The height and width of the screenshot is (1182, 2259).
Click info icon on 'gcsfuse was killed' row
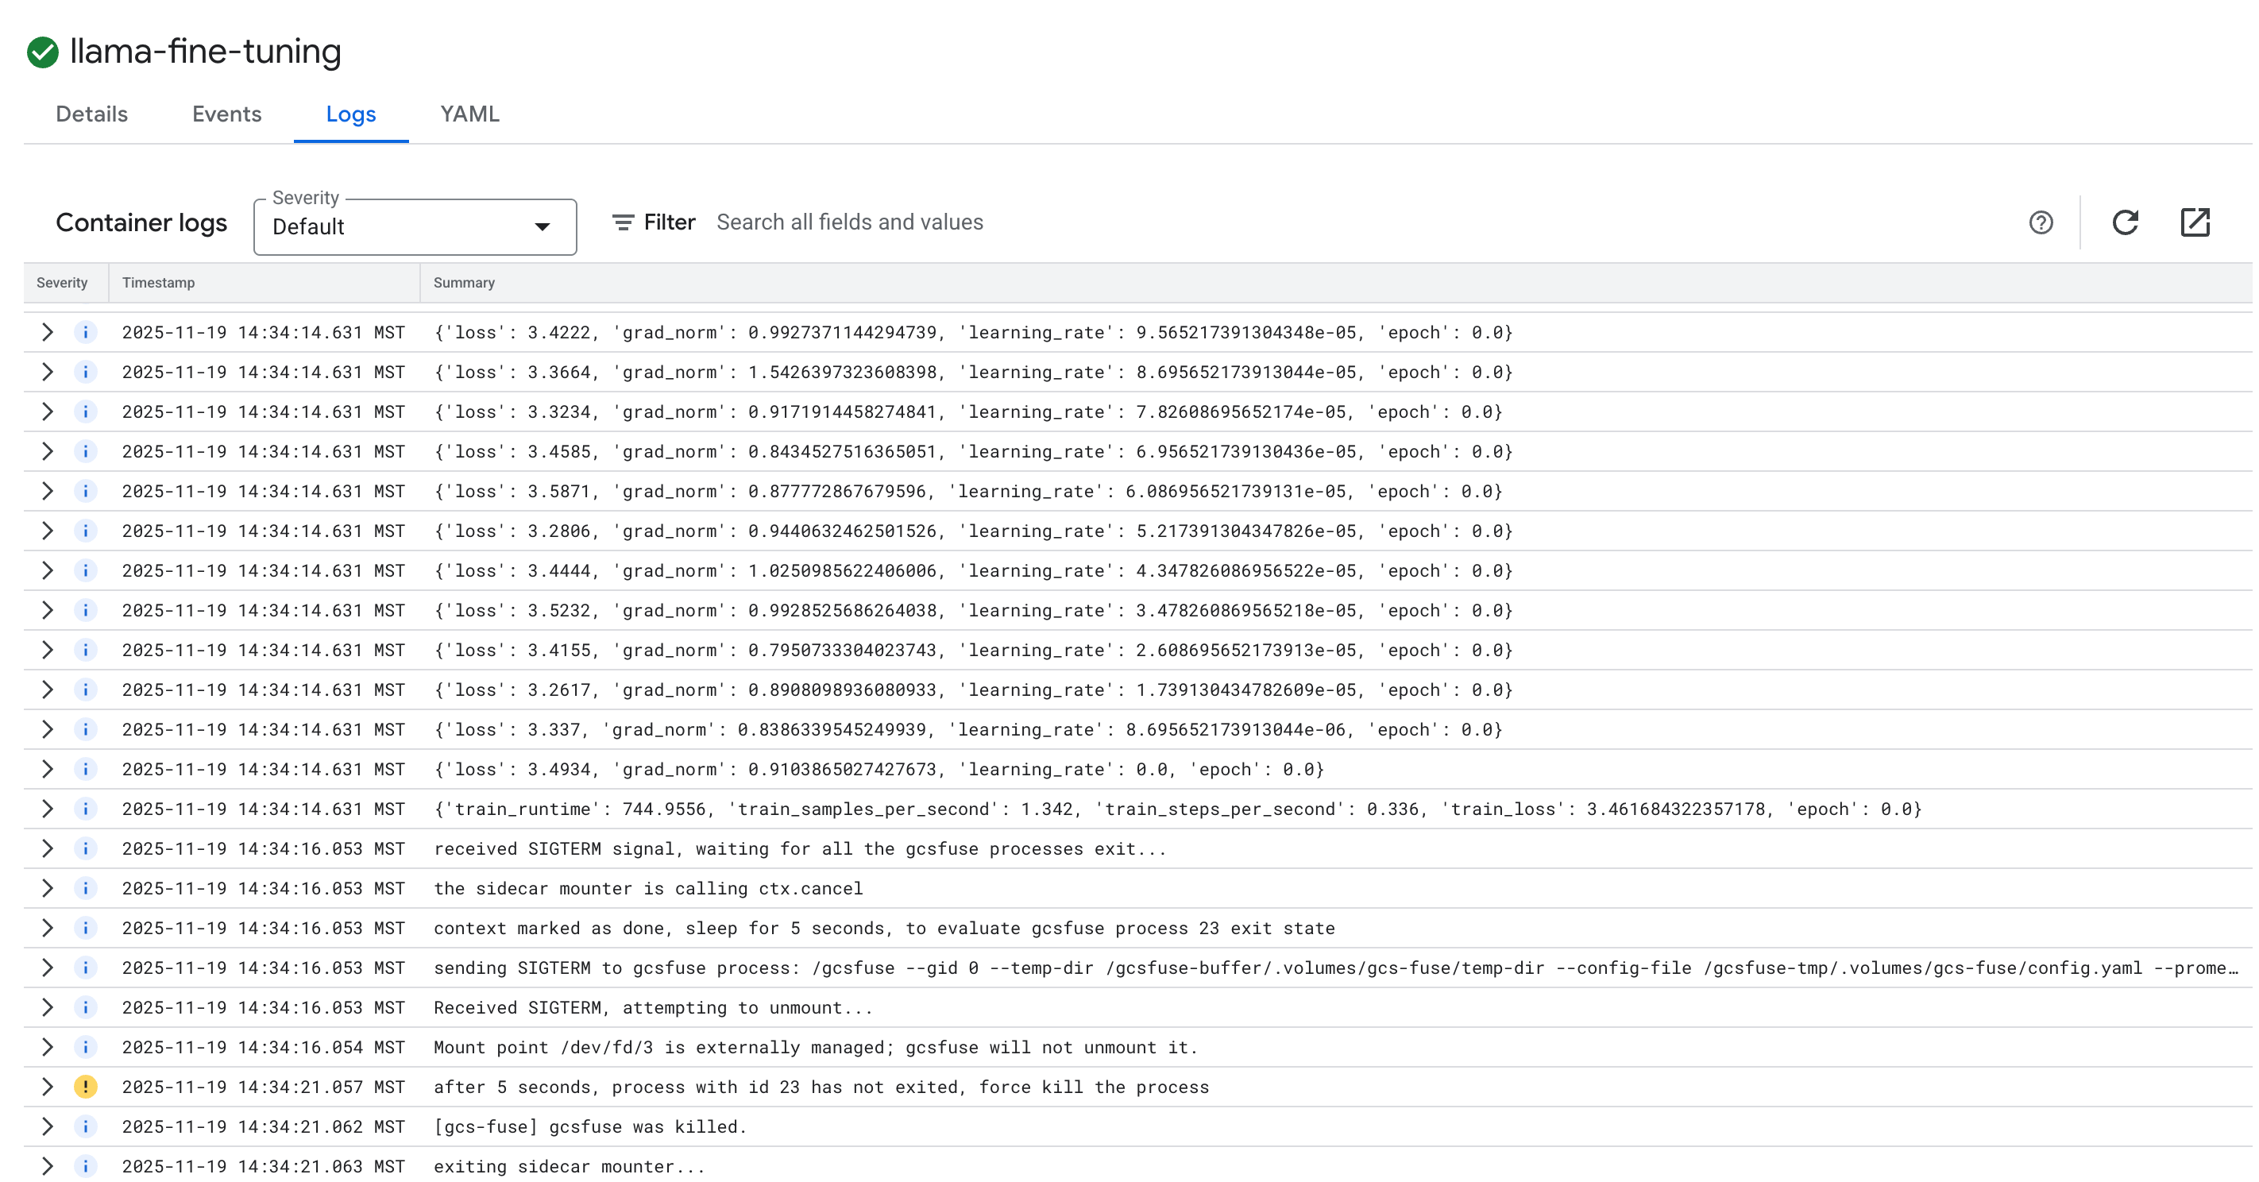pyautogui.click(x=85, y=1126)
